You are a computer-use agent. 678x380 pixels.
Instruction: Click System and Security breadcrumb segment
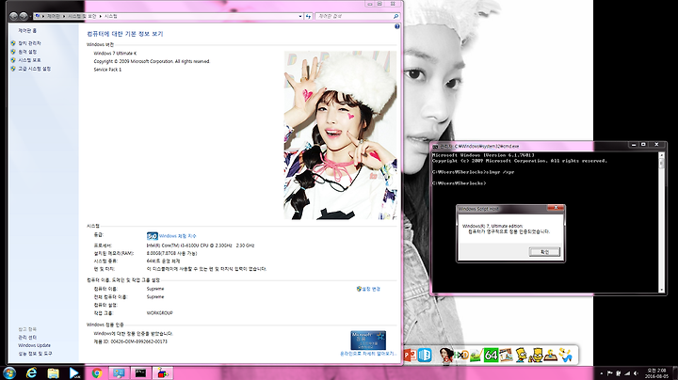point(81,16)
